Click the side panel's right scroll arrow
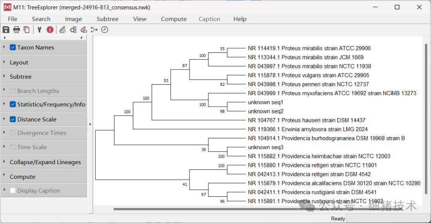This screenshot has width=431, height=223. [x=82, y=37]
